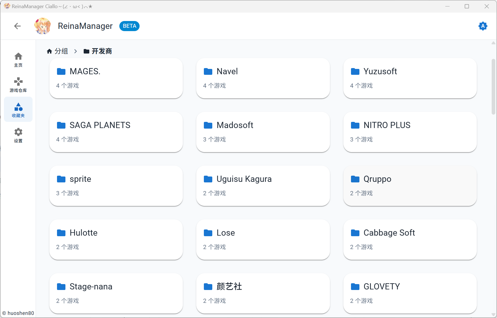Open the NITRO PLUS folder
The image size is (497, 318).
point(410,132)
